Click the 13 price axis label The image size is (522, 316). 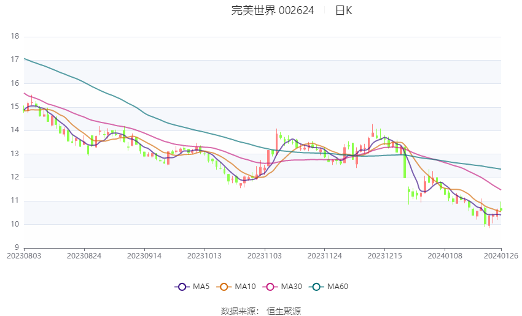pyautogui.click(x=15, y=154)
